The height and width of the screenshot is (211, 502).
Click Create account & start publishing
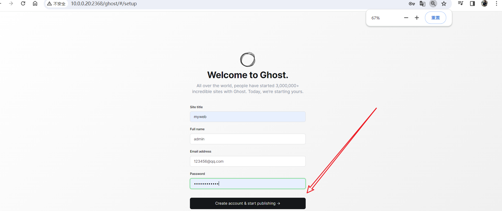click(x=248, y=203)
